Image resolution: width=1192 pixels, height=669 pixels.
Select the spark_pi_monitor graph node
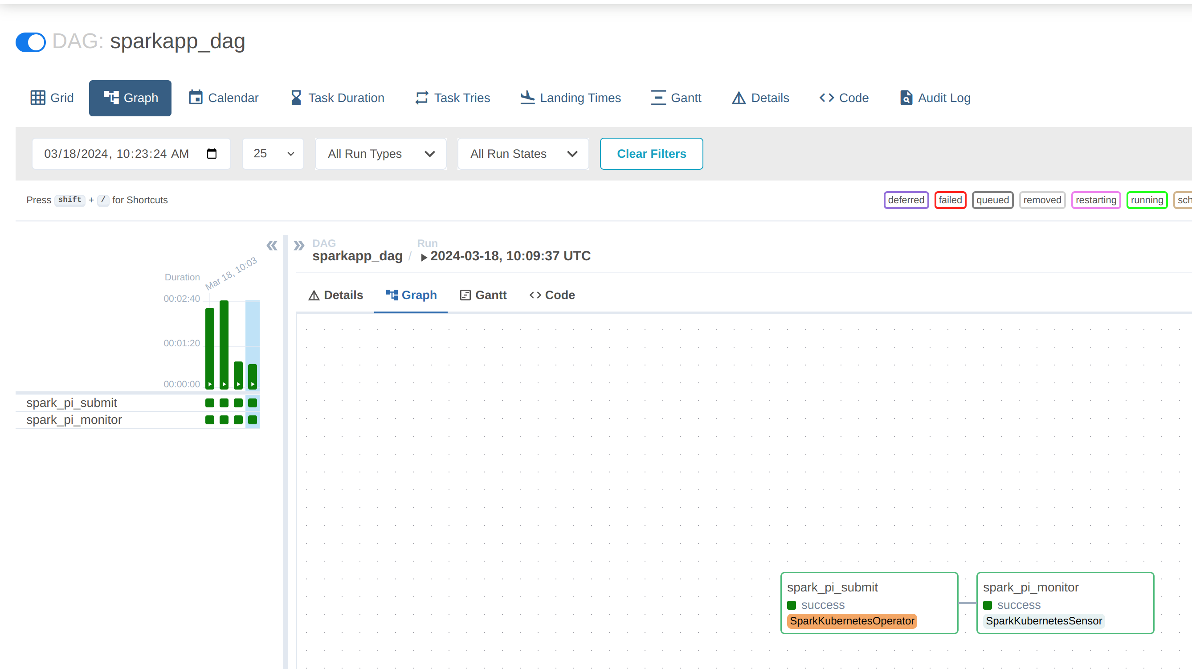1064,602
